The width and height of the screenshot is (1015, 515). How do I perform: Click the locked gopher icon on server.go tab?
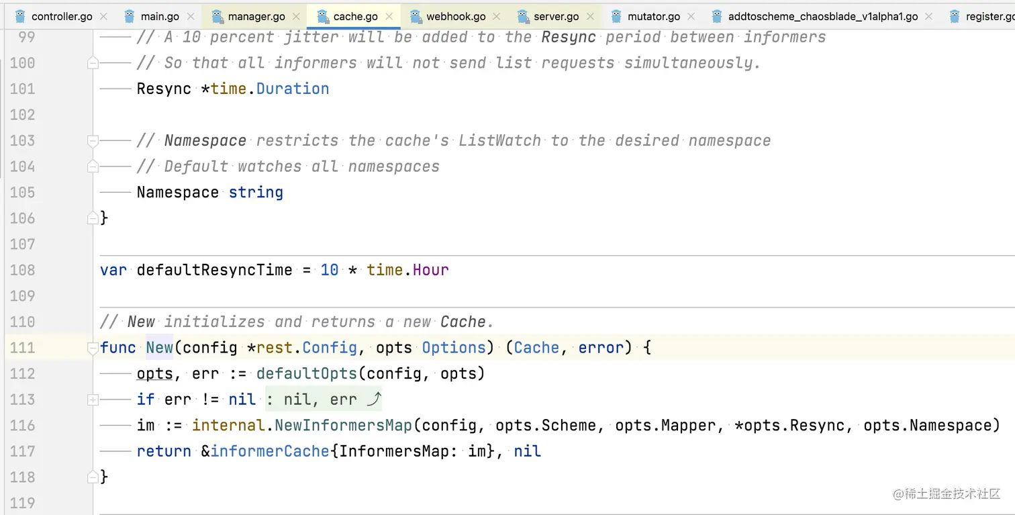523,16
